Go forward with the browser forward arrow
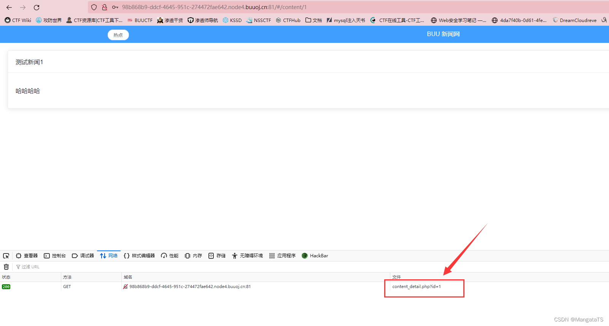The height and width of the screenshot is (326, 609). click(x=23, y=7)
